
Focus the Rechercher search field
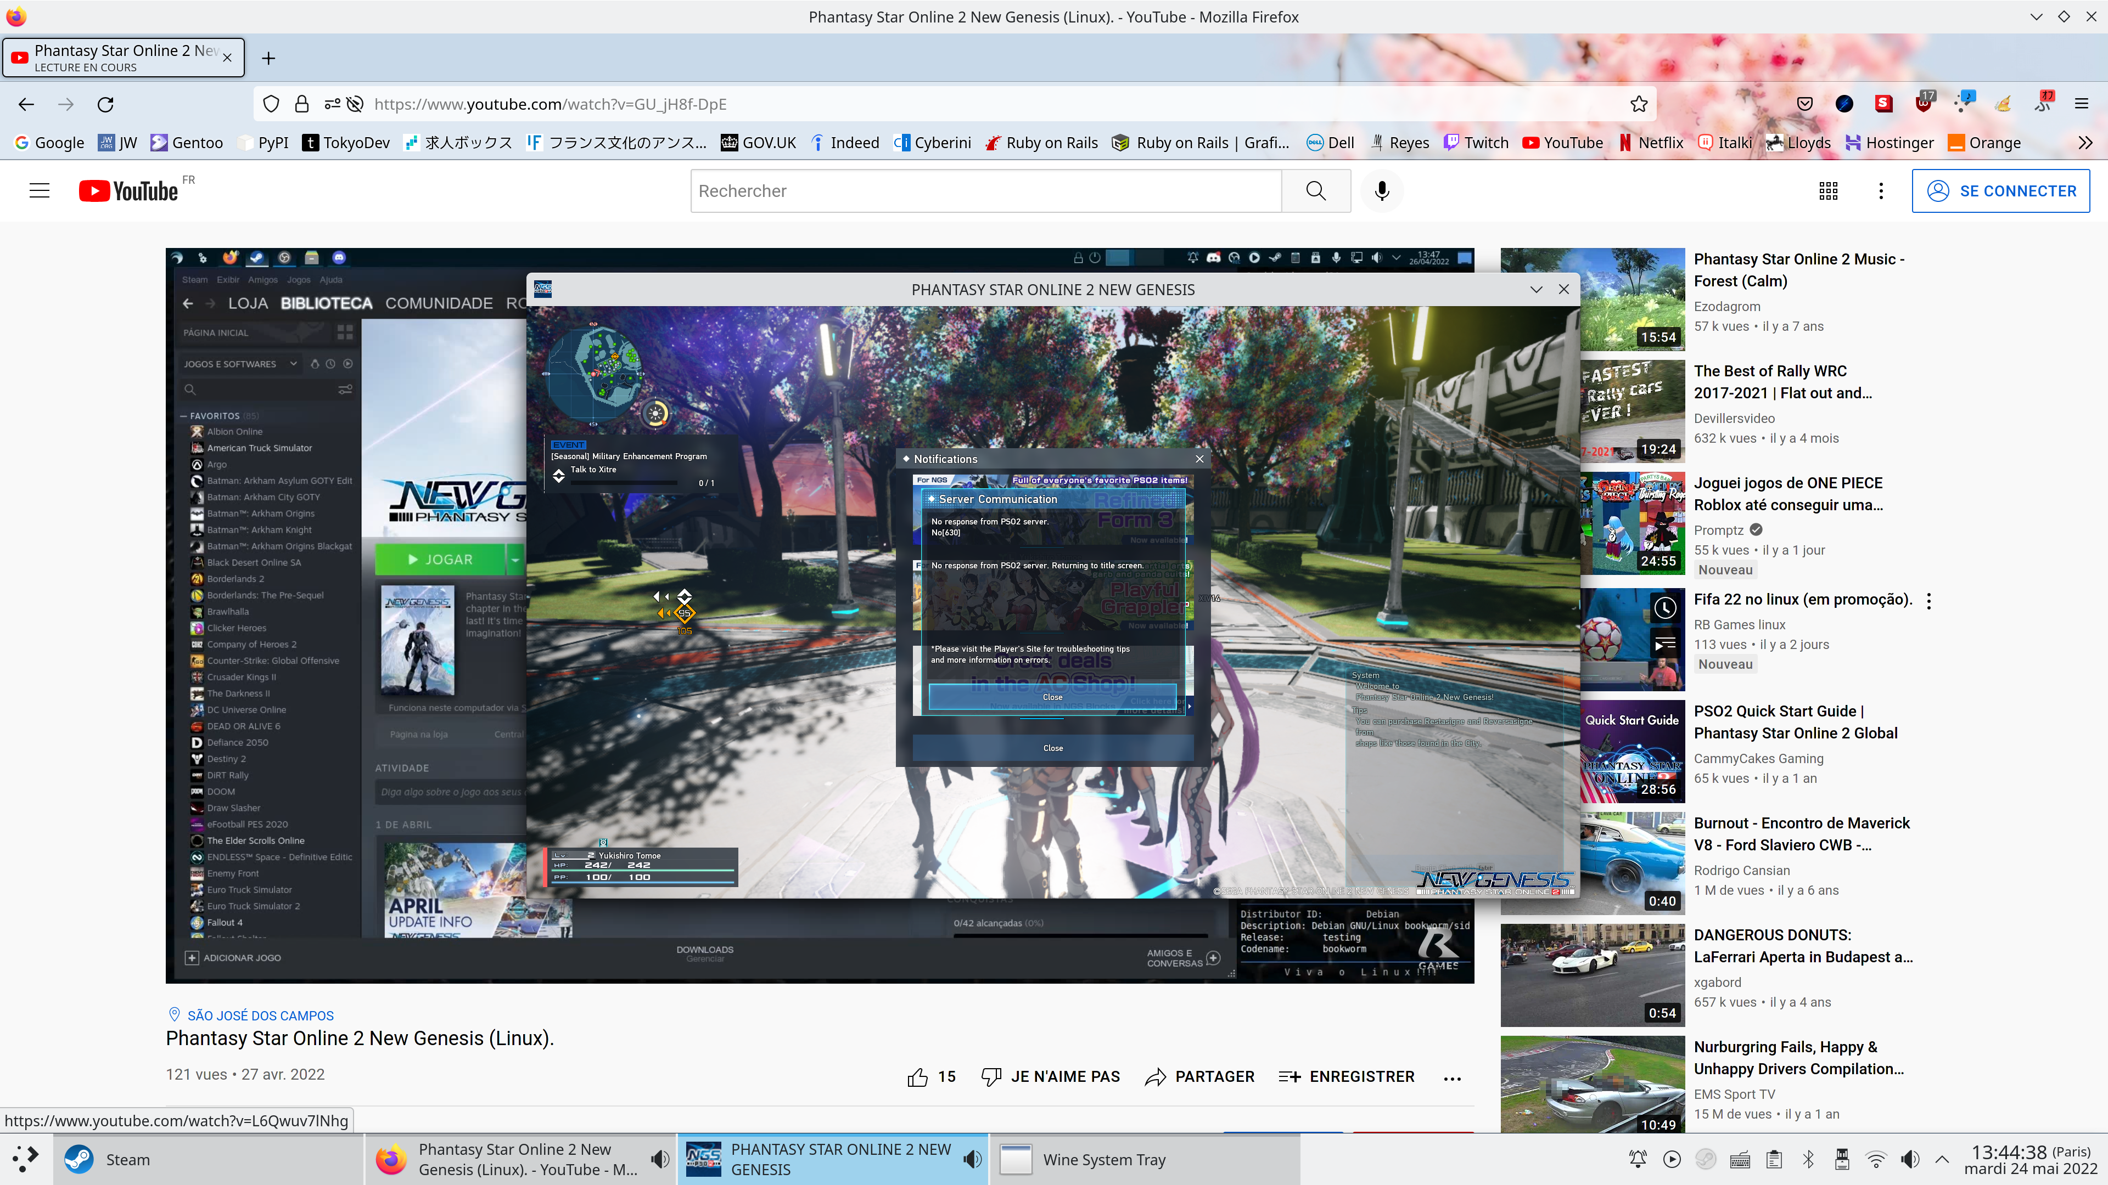tap(986, 190)
